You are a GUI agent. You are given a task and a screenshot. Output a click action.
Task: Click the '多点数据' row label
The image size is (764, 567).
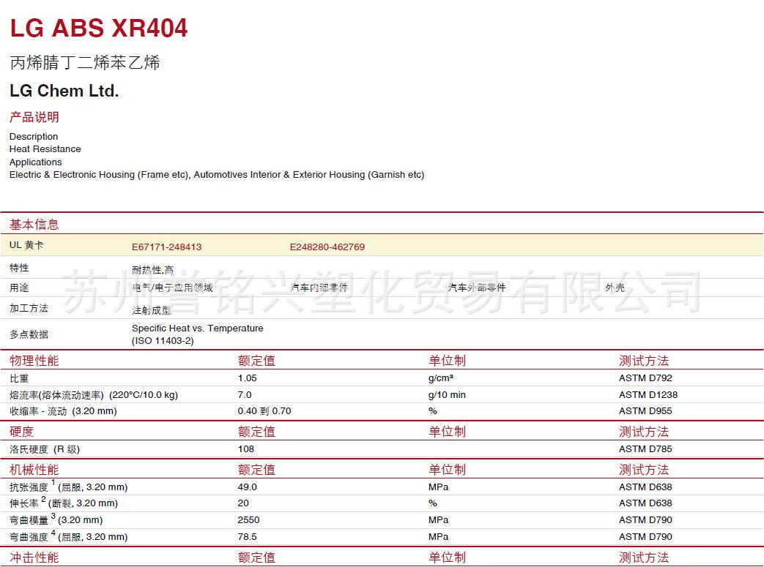click(29, 334)
